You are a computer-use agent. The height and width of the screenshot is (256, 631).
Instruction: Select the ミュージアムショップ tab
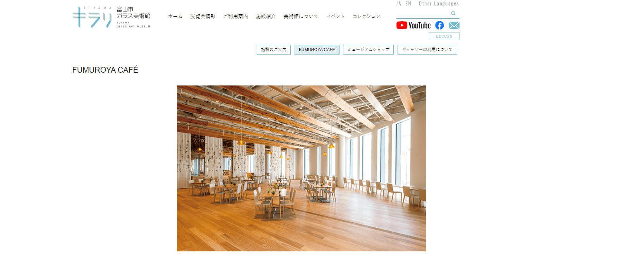[x=368, y=49]
